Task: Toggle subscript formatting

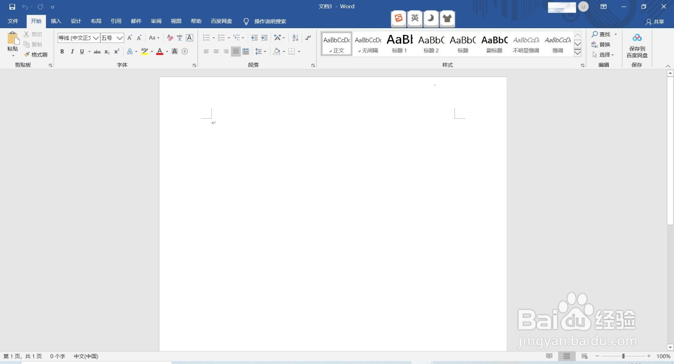Action: 107,52
